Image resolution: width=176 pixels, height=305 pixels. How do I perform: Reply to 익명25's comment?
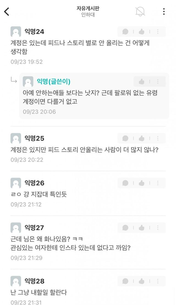pos(125,138)
